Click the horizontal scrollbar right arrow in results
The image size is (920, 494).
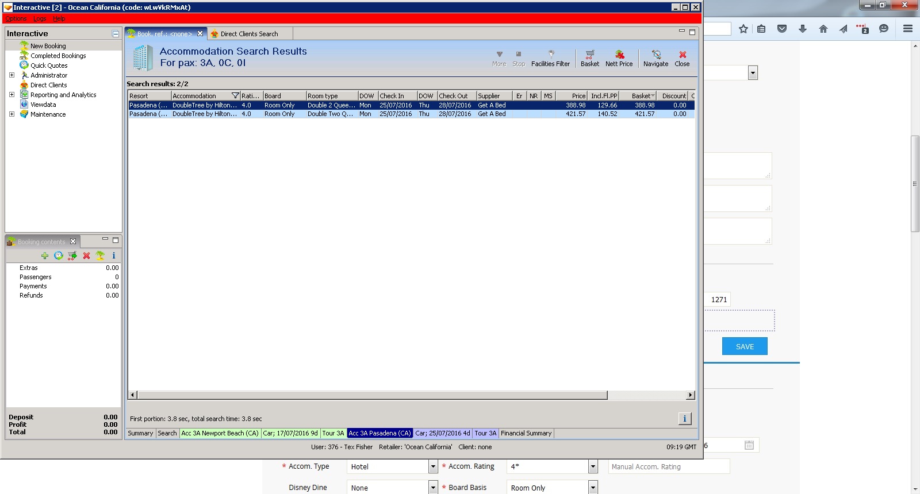(x=691, y=395)
